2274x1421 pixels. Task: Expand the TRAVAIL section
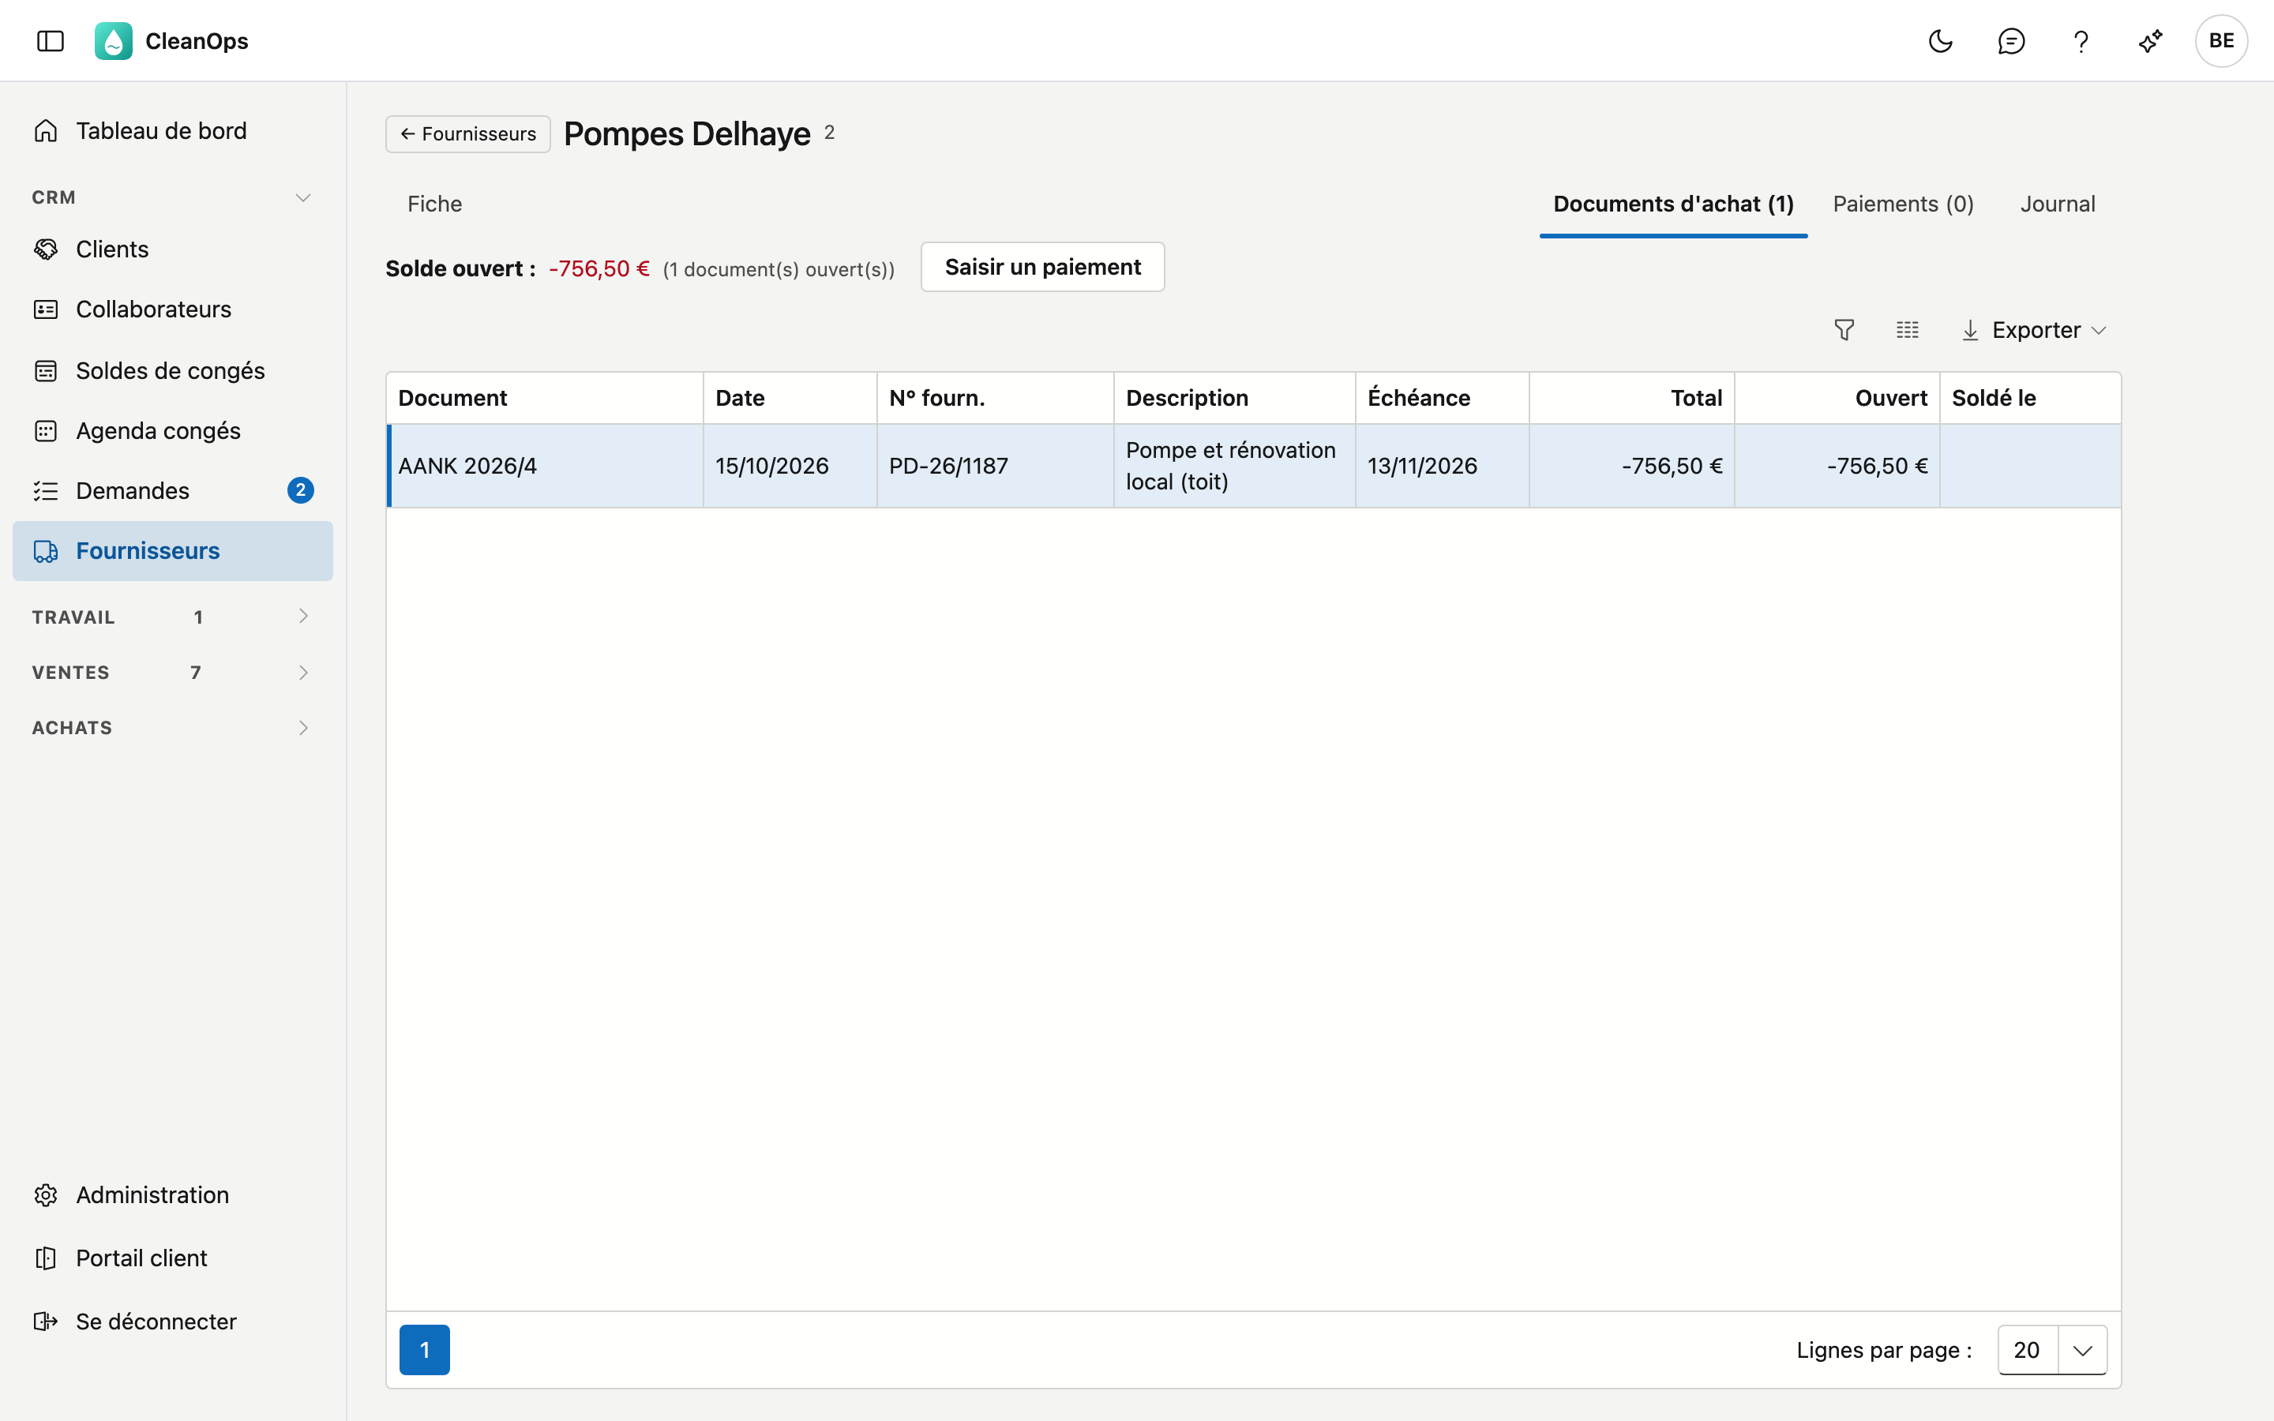click(173, 617)
